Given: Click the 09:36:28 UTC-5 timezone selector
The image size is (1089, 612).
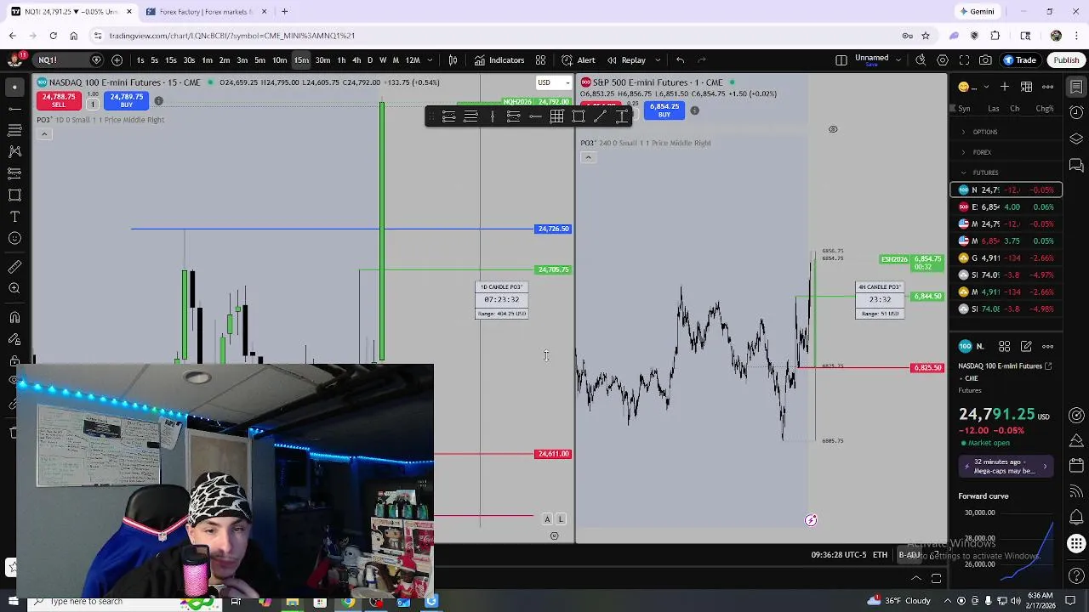Looking at the screenshot, I should (x=839, y=555).
